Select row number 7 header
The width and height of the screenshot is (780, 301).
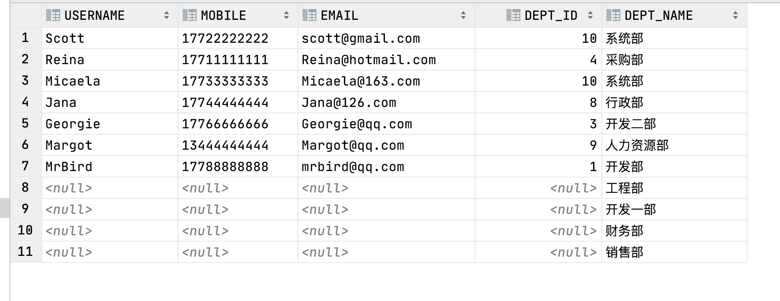pyautogui.click(x=26, y=166)
